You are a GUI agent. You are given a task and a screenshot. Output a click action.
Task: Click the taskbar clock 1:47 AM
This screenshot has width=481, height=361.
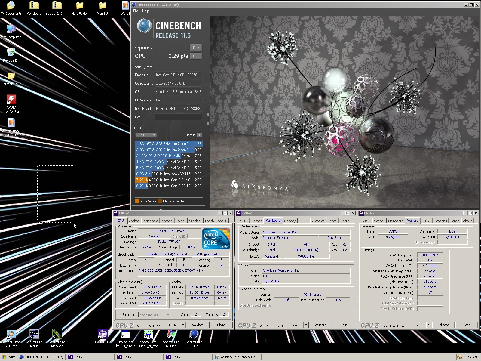coord(471,357)
